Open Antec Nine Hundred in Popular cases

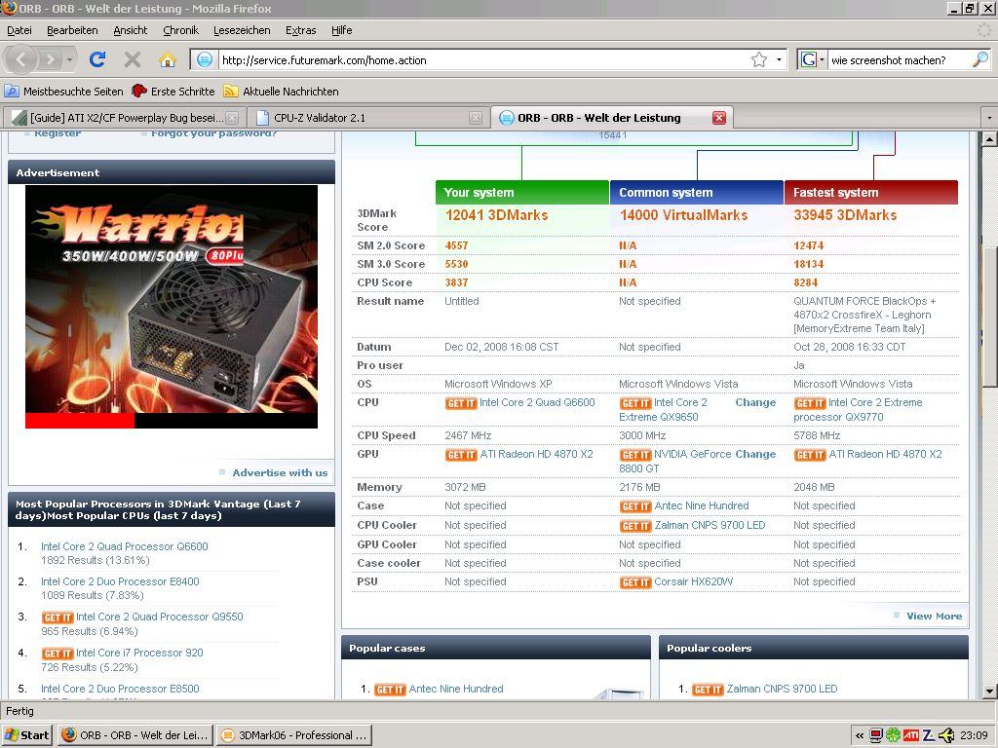click(456, 689)
